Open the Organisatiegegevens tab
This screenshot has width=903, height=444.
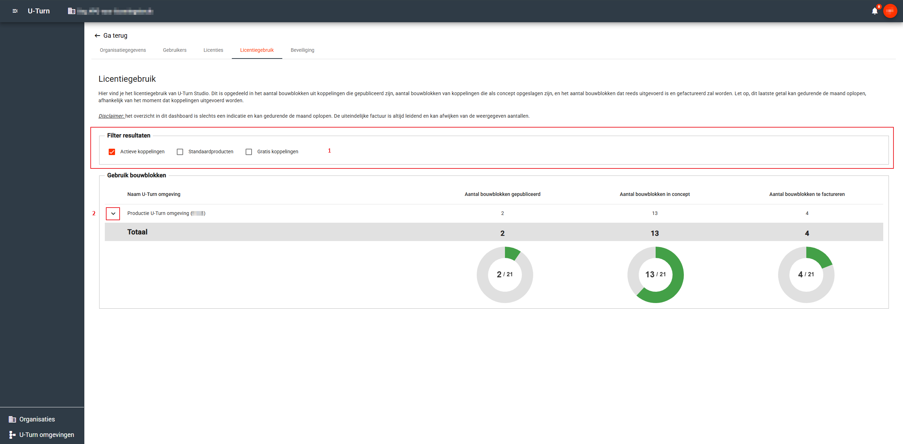point(123,50)
